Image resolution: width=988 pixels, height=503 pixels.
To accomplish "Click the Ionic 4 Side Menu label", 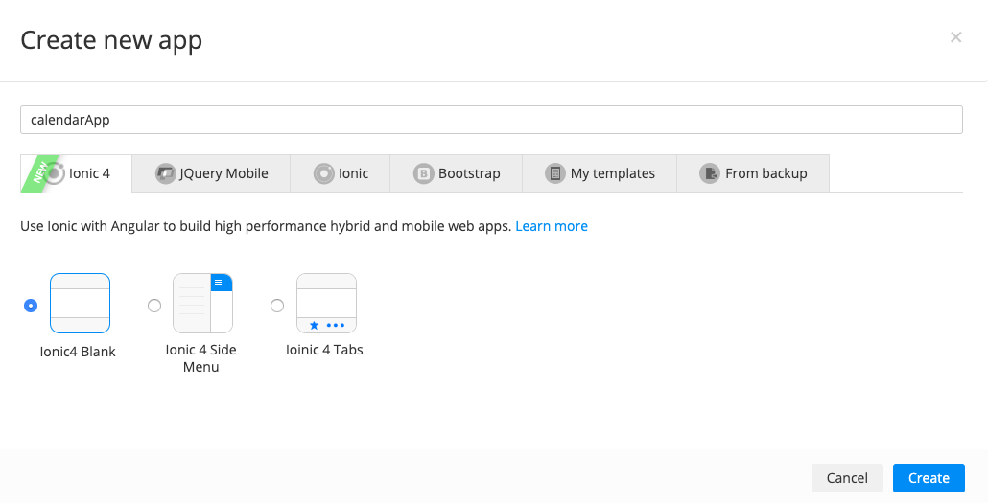I will [x=201, y=358].
